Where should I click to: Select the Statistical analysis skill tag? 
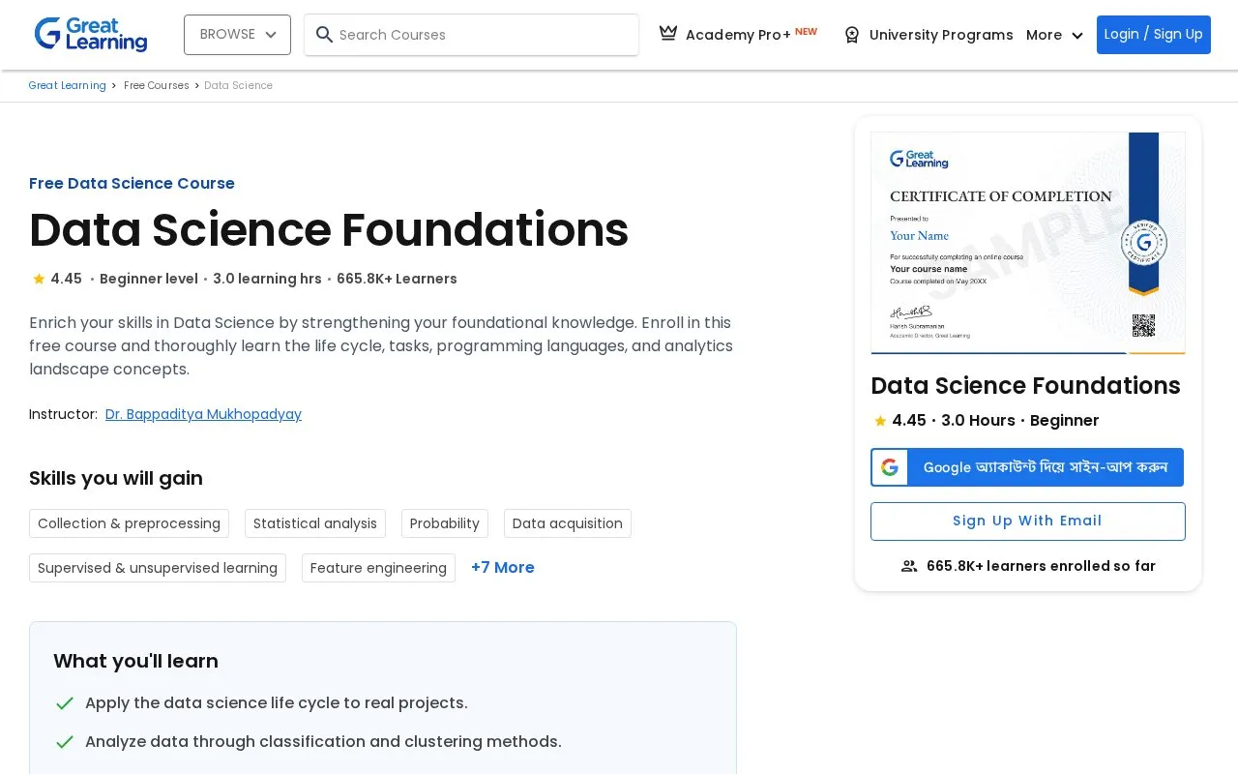pos(314,523)
